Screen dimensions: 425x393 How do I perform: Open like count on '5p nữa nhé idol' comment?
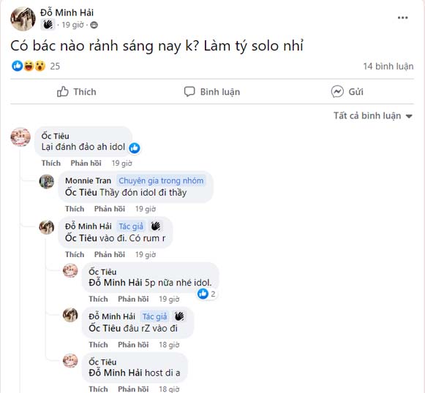pyautogui.click(x=206, y=294)
